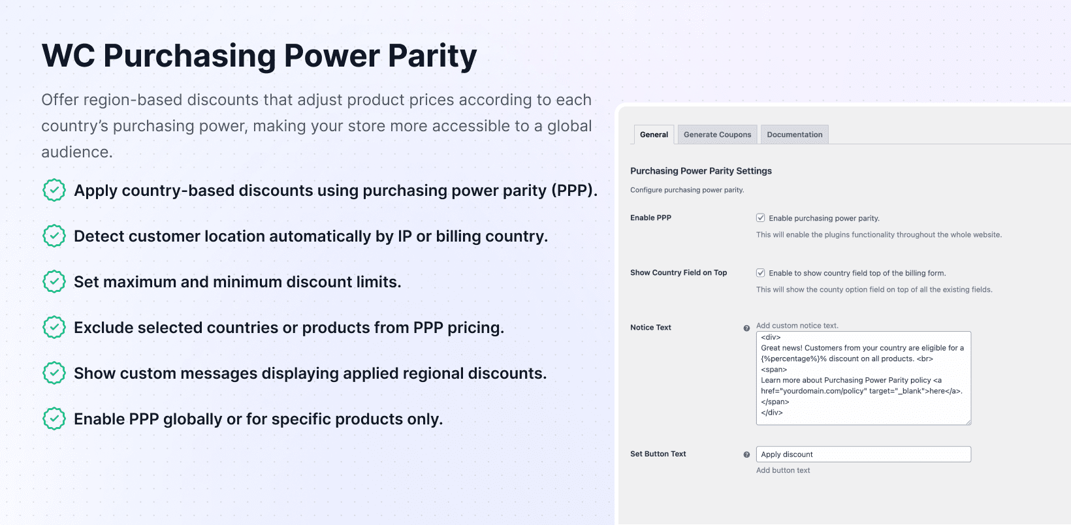Click the help icon next to Notice Text
1071x525 pixels.
click(746, 328)
